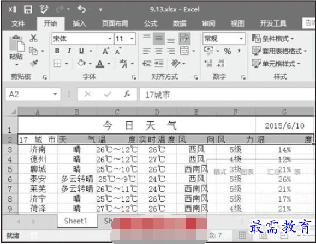The height and width of the screenshot is (244, 316).
Task: Toggle Wrap Text icon
Action: [184, 38]
